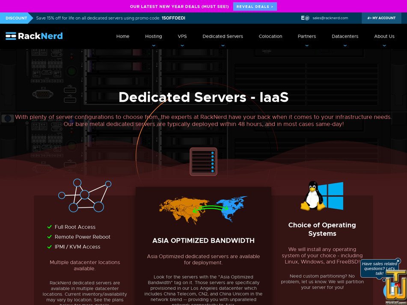Click the REVEAL DEALS button

(x=255, y=6)
